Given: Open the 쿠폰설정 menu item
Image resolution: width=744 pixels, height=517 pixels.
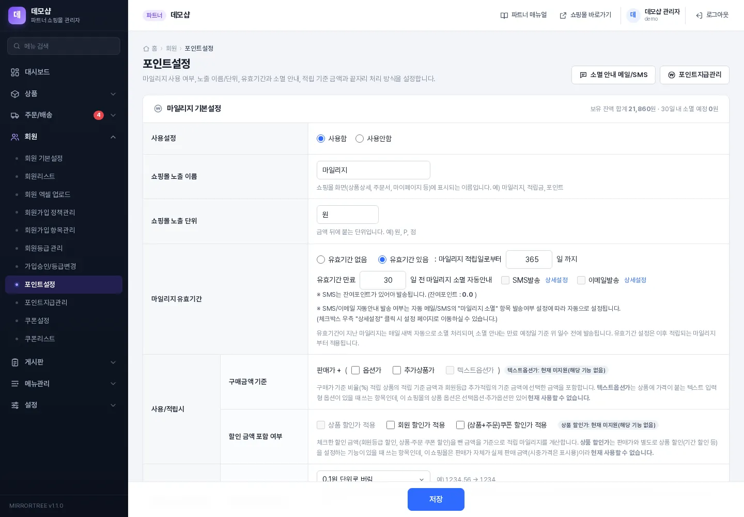Looking at the screenshot, I should (64, 321).
